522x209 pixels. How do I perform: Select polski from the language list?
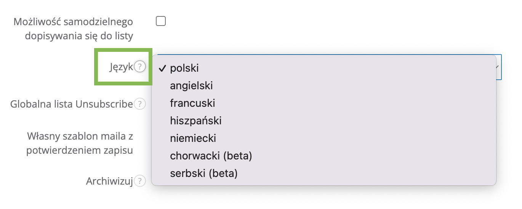(184, 68)
